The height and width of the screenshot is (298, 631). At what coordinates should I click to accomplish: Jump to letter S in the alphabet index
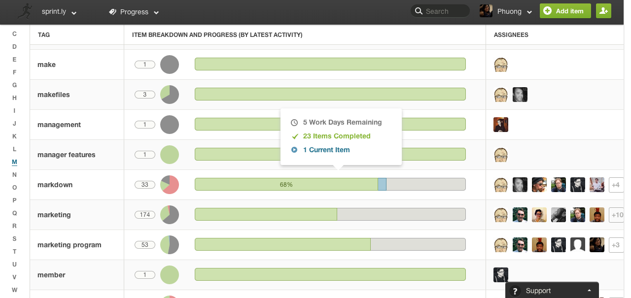pyautogui.click(x=14, y=239)
